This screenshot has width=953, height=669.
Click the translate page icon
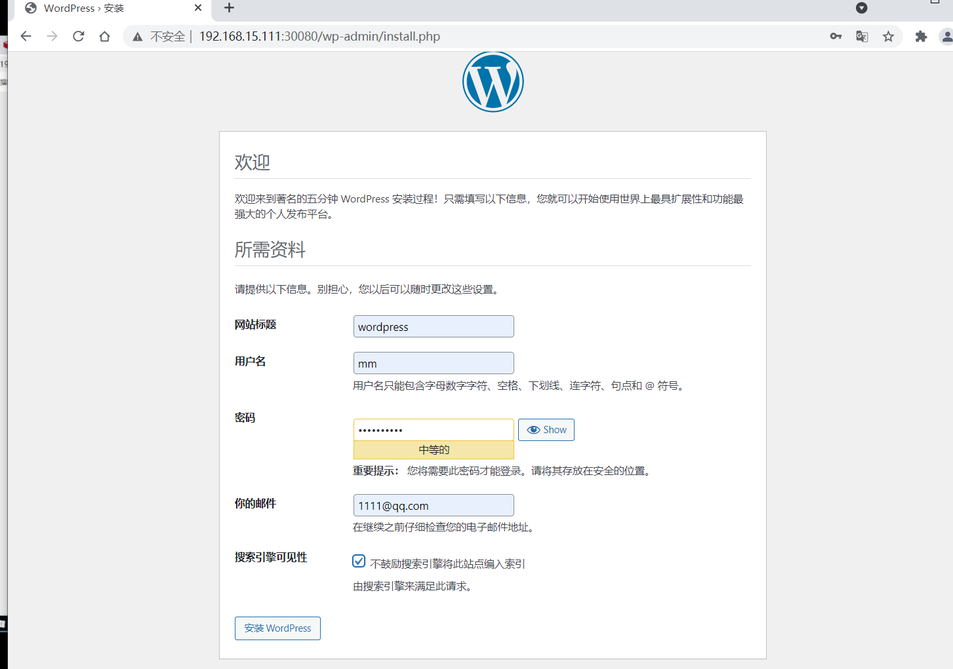coord(862,36)
